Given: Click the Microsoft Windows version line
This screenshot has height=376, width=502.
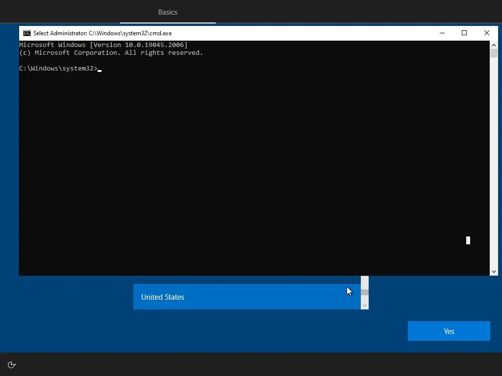Looking at the screenshot, I should [x=103, y=45].
